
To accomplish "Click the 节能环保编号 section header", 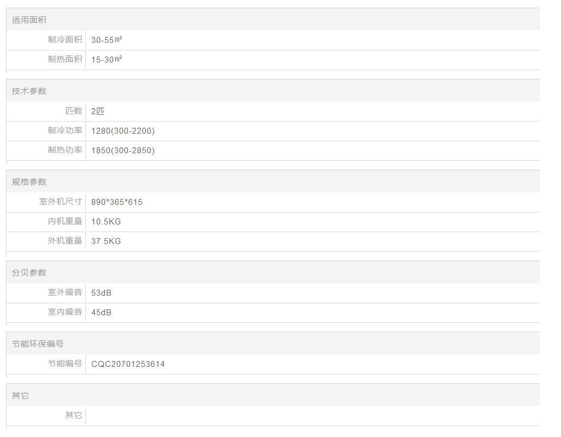I will click(x=38, y=344).
